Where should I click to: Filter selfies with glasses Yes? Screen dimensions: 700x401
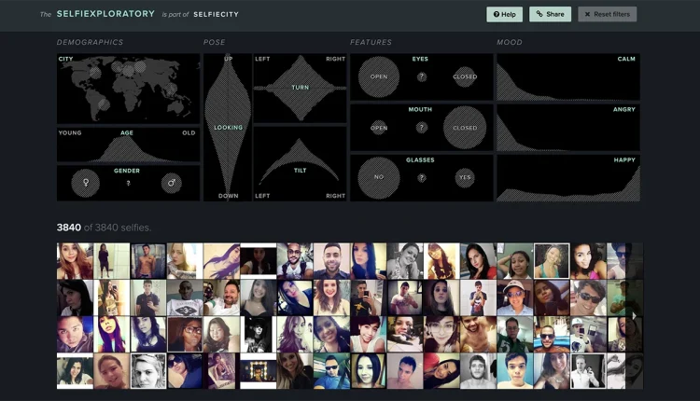[465, 177]
